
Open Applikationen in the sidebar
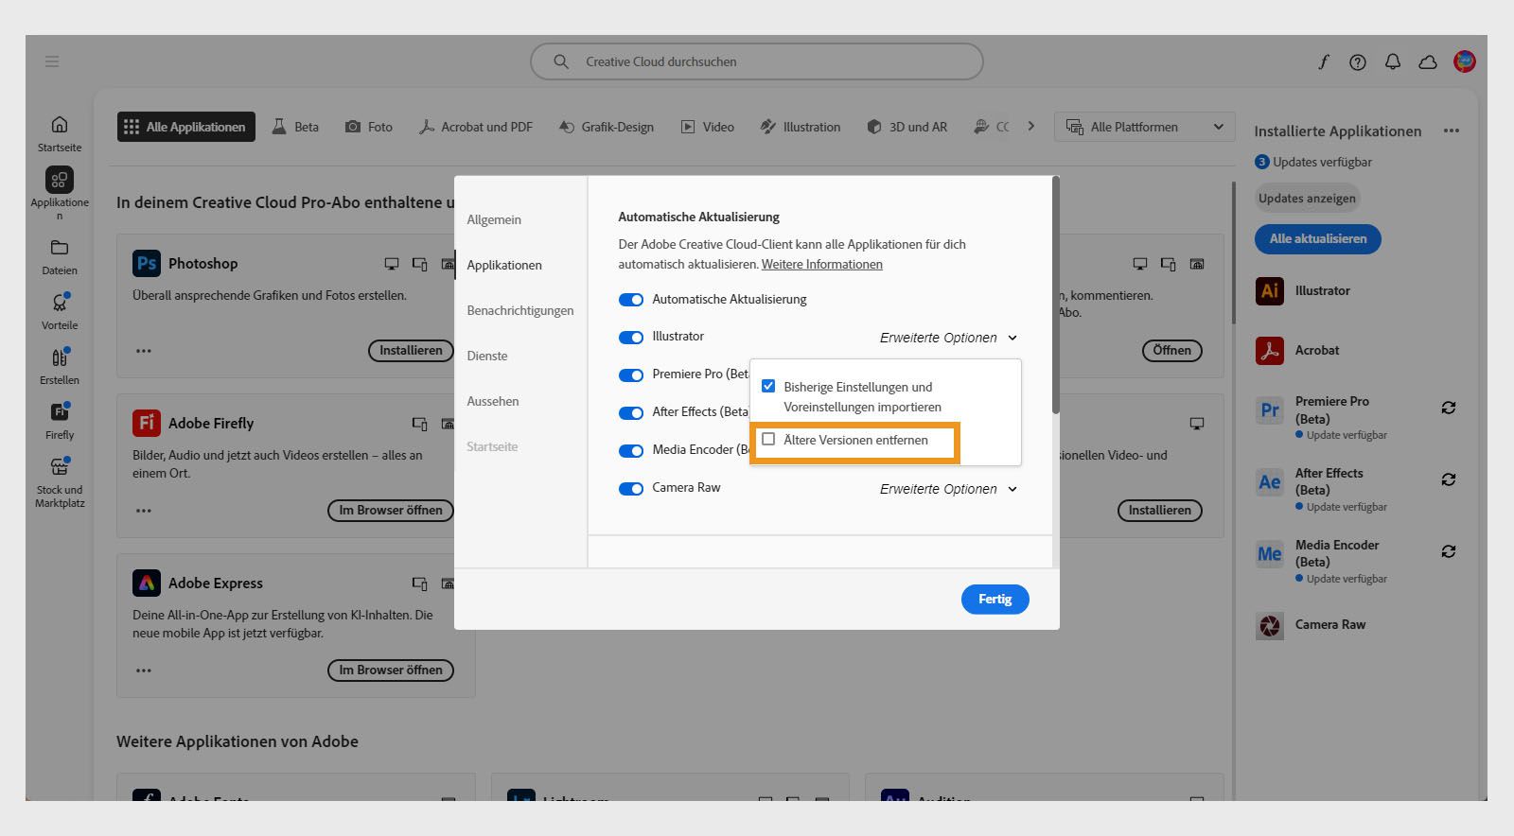tap(60, 194)
